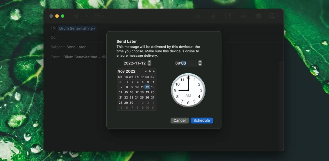
Task: Pick November 14 on the calendar
Action: (x=121, y=92)
